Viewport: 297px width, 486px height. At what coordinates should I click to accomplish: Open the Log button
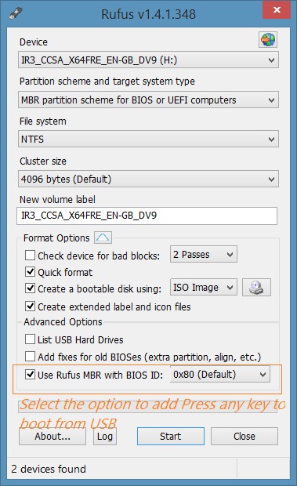[105, 437]
